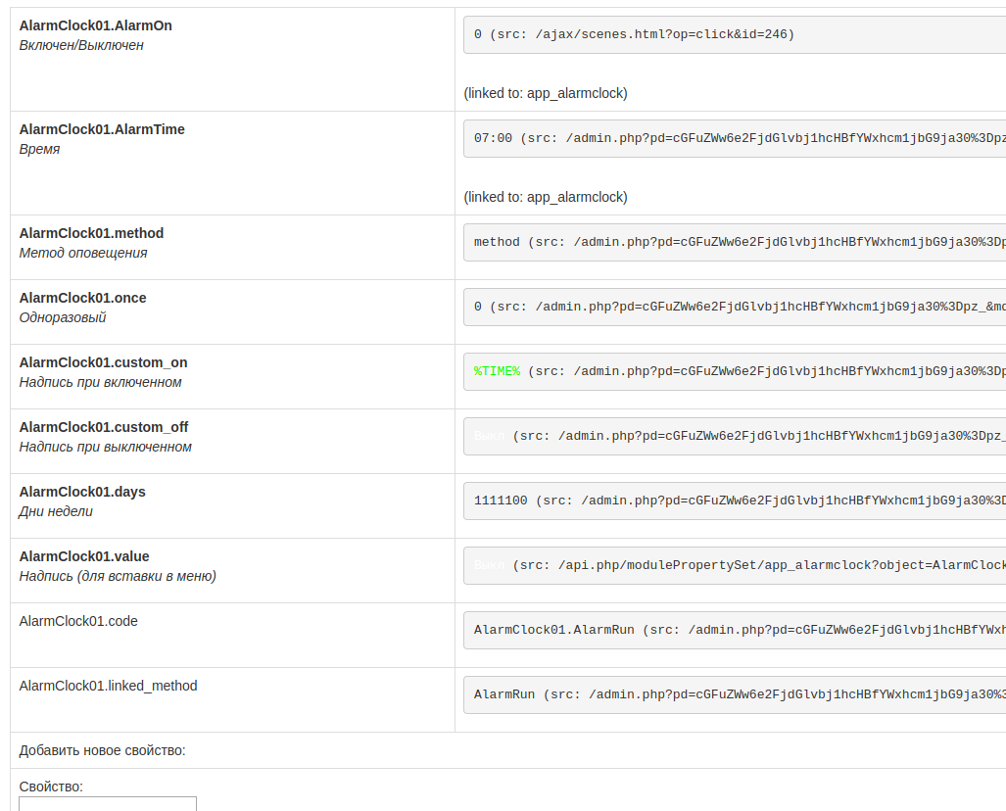Image resolution: width=1006 pixels, height=811 pixels.
Task: Click the linked-to app_alarmclock text under AlarmOn
Action: (x=546, y=93)
